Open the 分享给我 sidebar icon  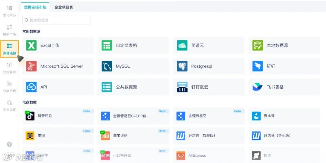9,84
